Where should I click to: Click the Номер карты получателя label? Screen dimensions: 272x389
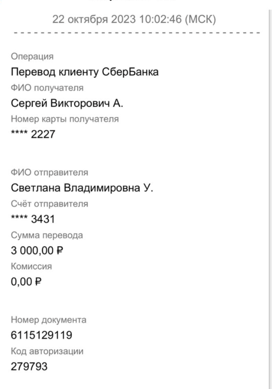pyautogui.click(x=65, y=119)
